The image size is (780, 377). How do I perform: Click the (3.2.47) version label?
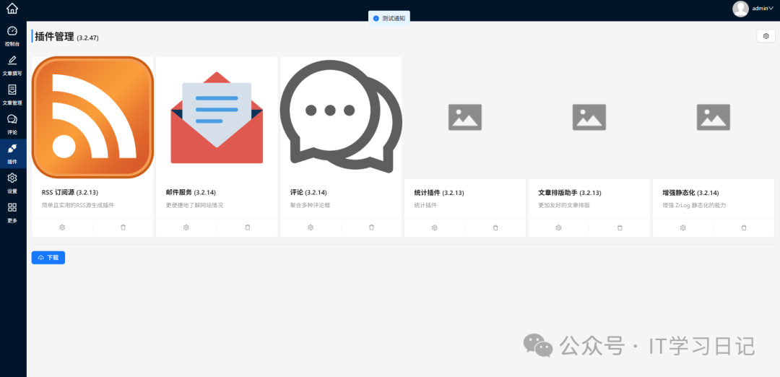[88, 38]
